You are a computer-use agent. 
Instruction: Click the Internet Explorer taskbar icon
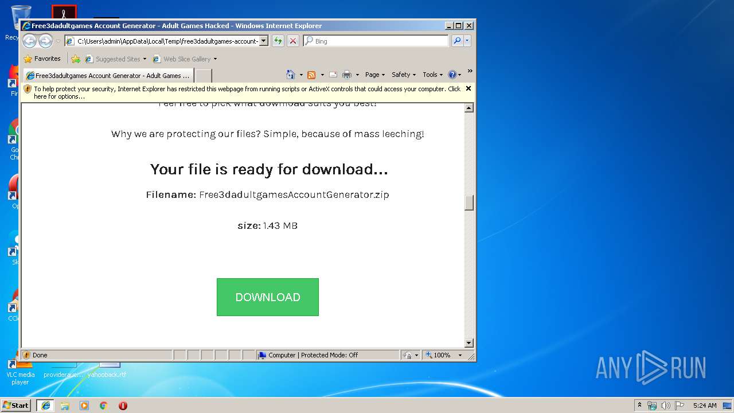(46, 405)
